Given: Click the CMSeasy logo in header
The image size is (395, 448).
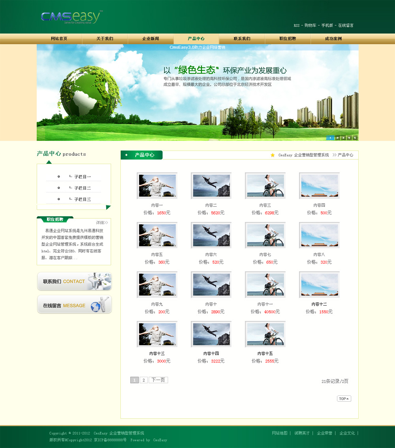Looking at the screenshot, I should click(71, 17).
